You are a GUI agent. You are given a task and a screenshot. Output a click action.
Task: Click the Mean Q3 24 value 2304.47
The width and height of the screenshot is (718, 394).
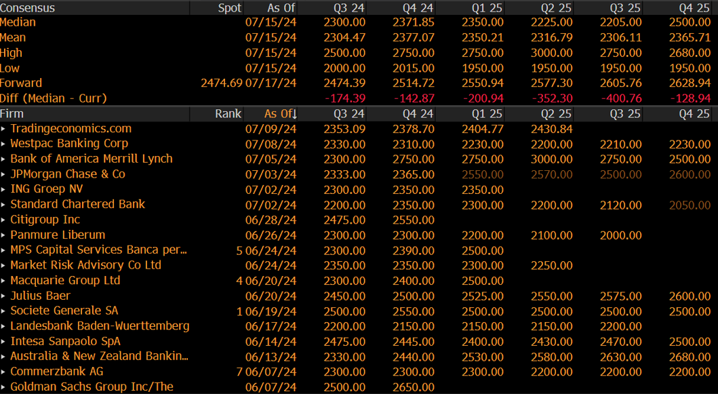coord(344,37)
